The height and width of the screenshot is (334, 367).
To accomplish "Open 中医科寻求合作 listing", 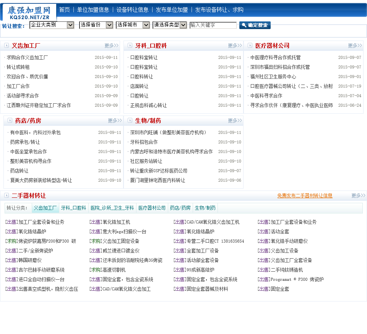I will [x=266, y=96].
